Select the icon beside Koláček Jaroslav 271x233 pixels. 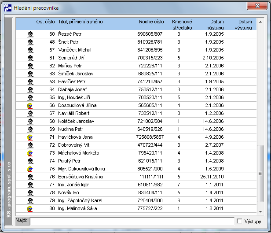pos(30,122)
